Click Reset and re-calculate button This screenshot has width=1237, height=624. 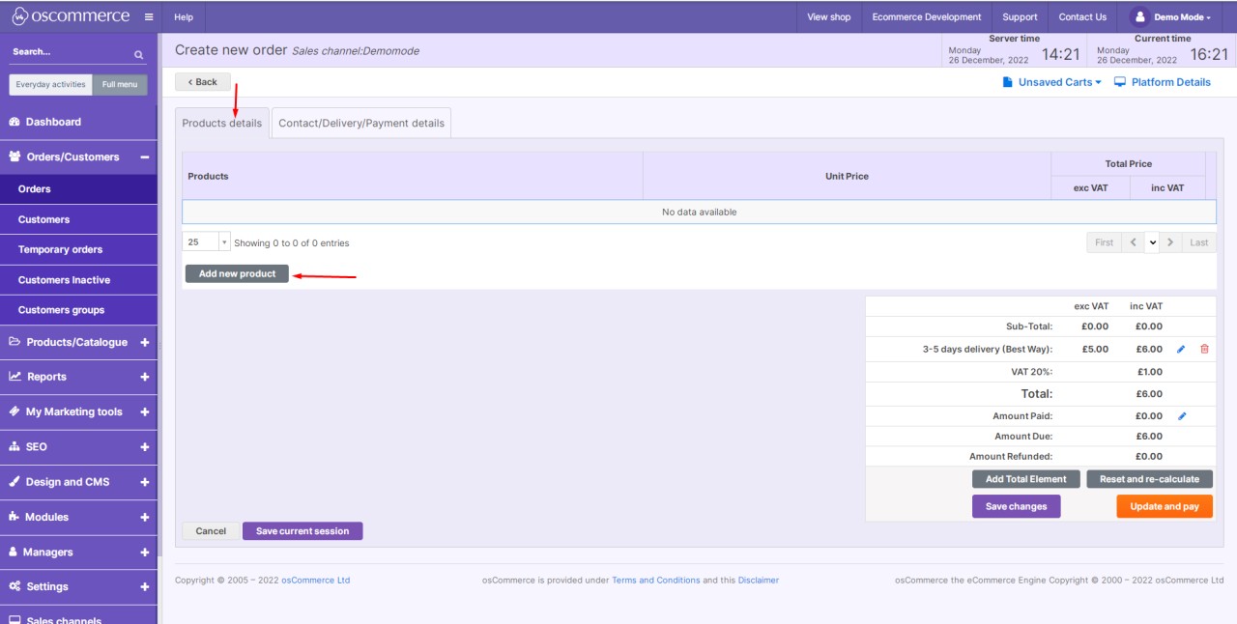1149,479
